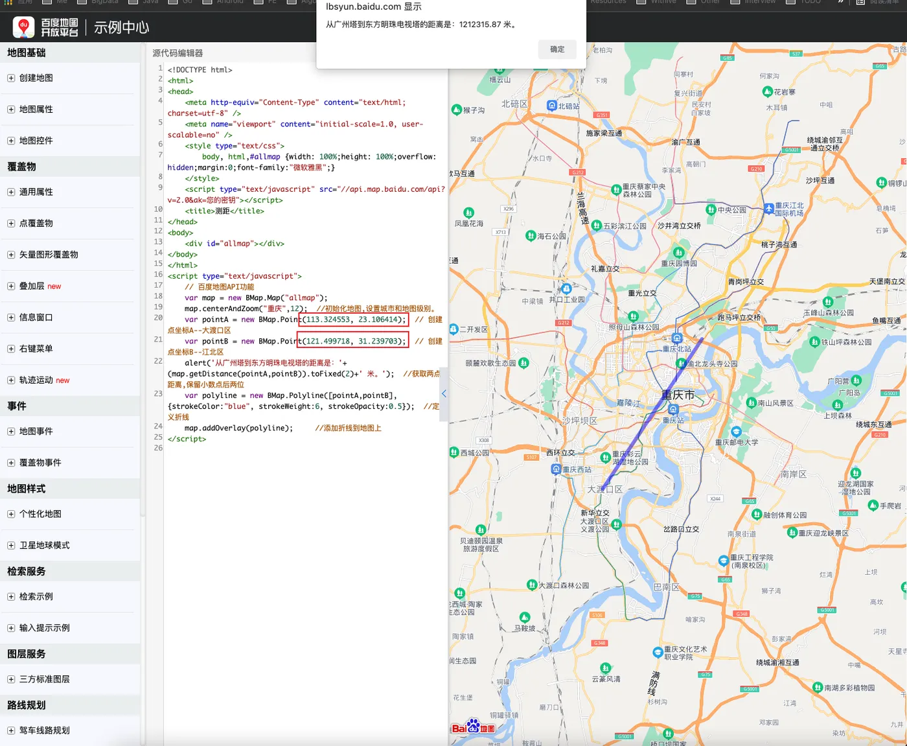Click the Baidu Map open platform logo

point(45,27)
